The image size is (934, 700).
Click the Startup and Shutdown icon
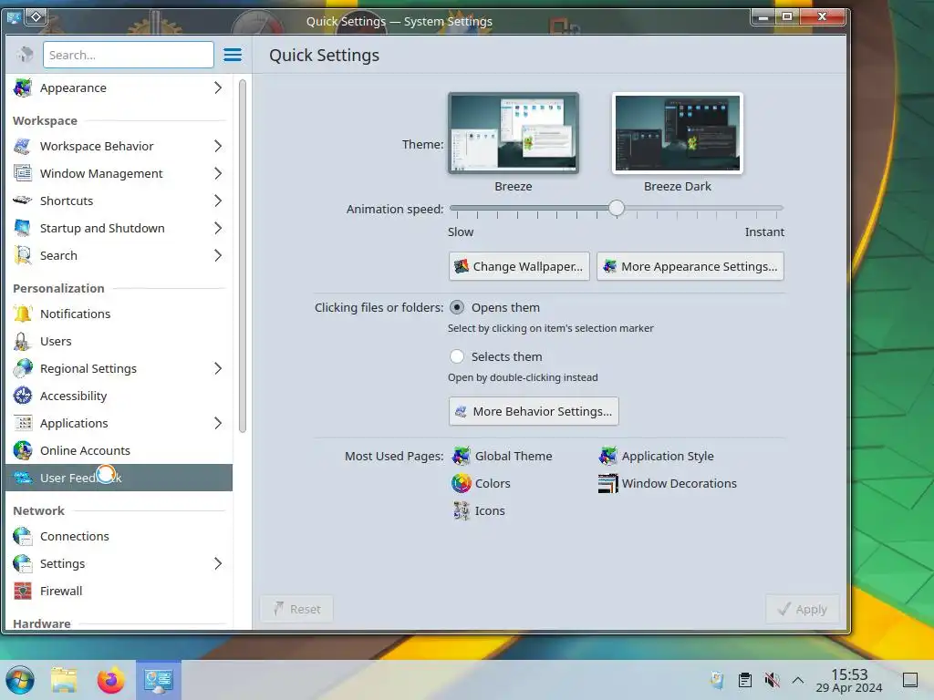[23, 228]
